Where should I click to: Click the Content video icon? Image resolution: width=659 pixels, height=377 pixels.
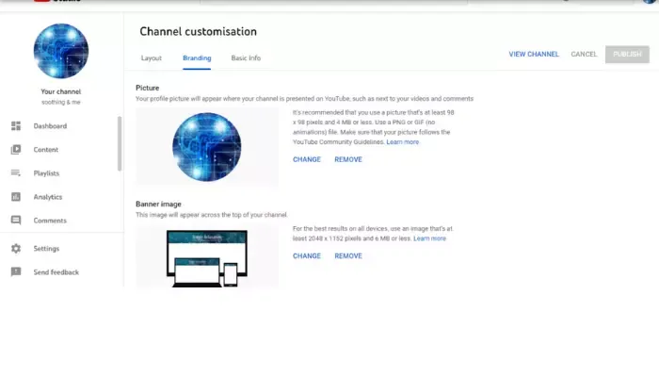(16, 149)
